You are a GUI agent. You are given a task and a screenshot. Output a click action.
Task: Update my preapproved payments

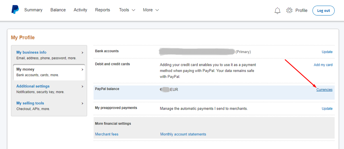tap(327, 109)
